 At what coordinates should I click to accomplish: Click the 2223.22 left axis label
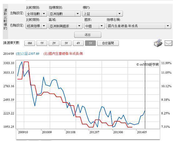pyautogui.click(x=9, y=113)
